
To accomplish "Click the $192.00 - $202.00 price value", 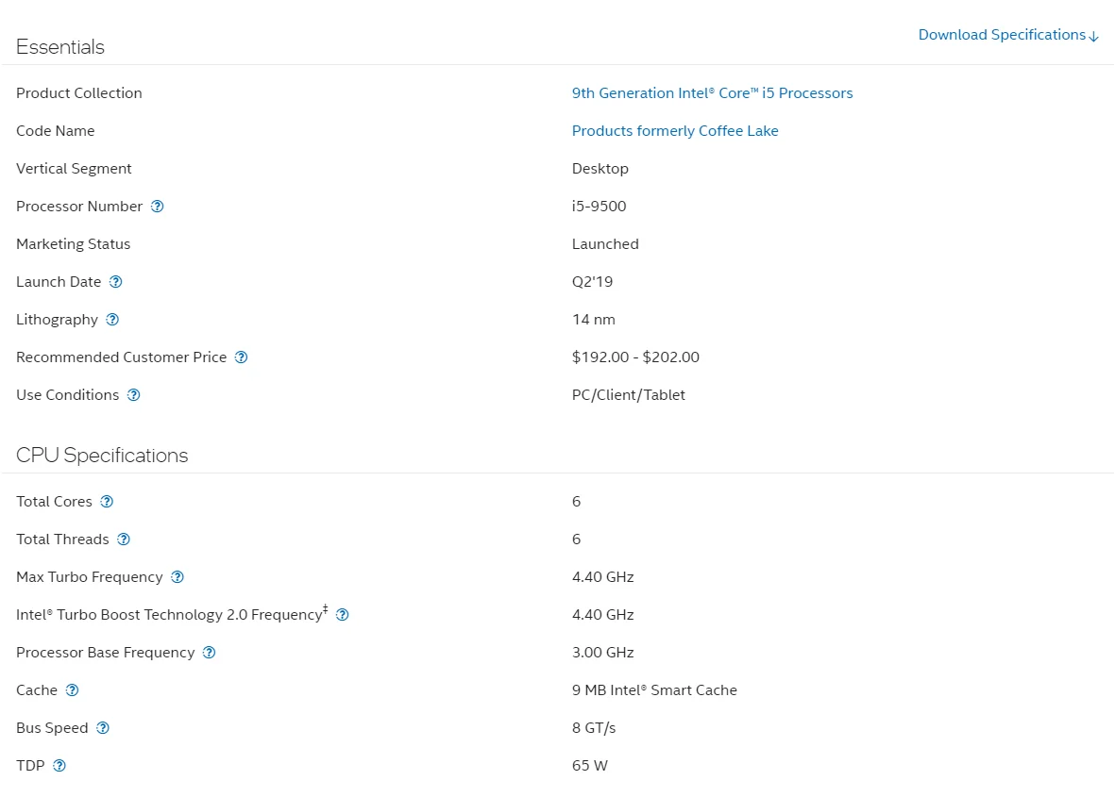I will 635,357.
